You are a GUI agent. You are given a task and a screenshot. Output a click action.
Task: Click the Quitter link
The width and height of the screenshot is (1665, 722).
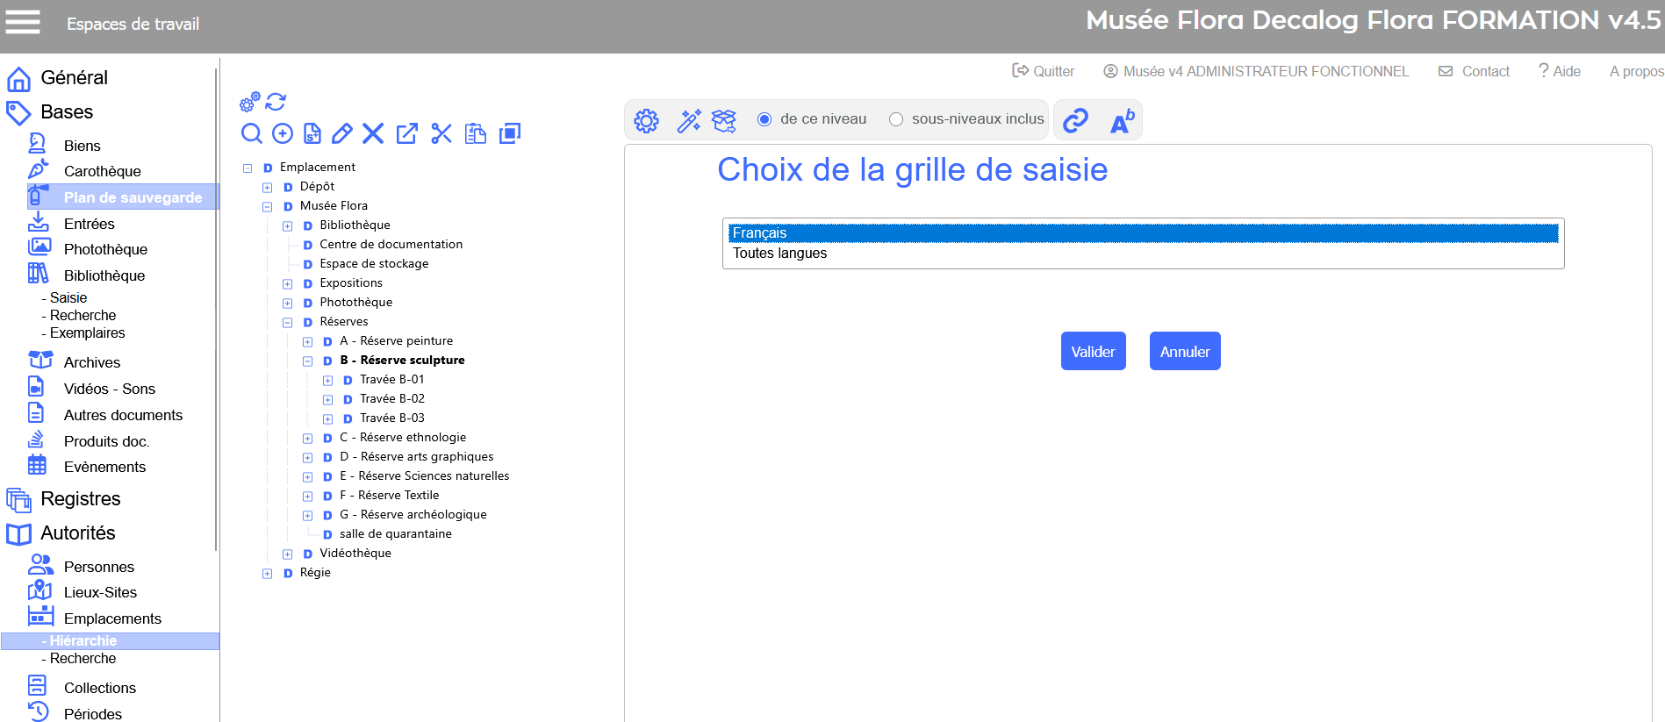pyautogui.click(x=1044, y=71)
